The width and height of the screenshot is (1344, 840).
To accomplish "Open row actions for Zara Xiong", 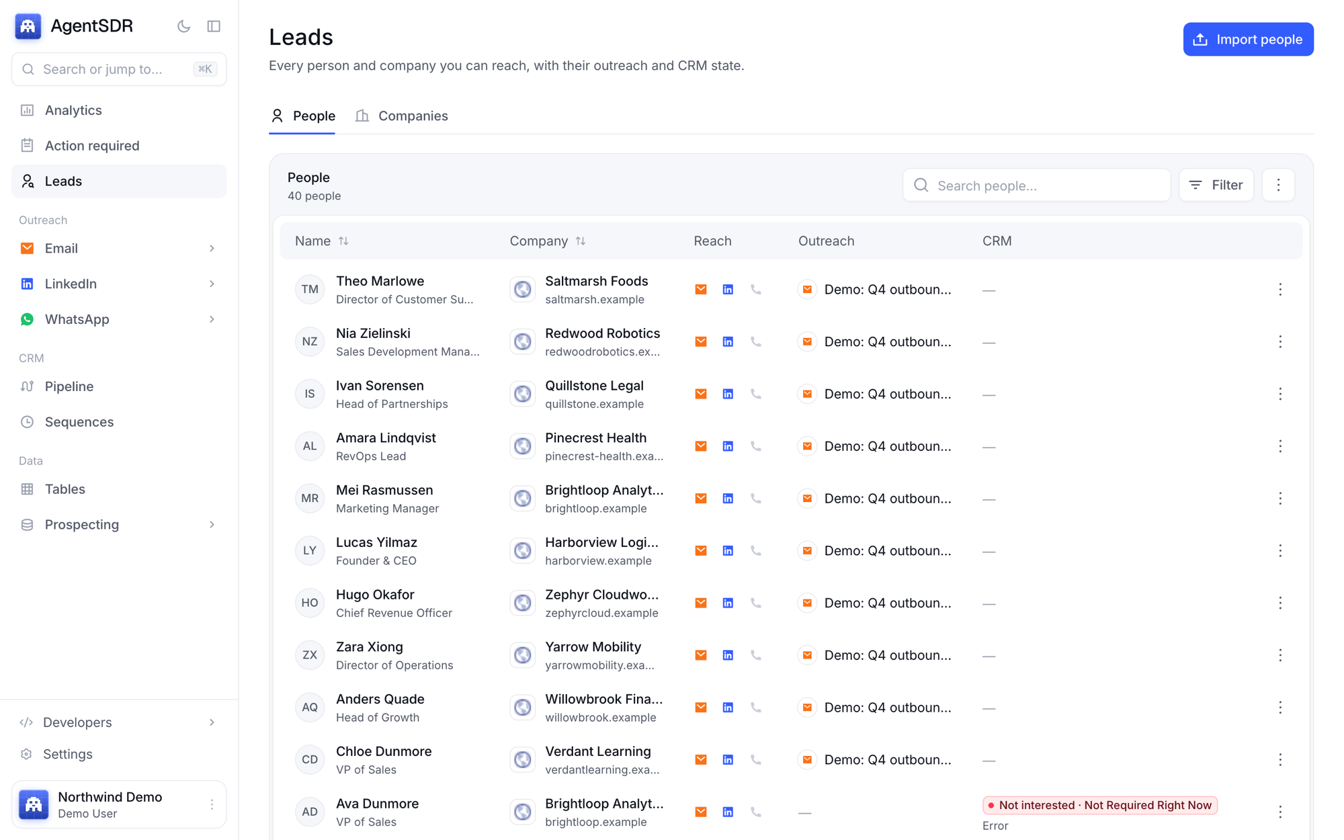I will [1280, 656].
